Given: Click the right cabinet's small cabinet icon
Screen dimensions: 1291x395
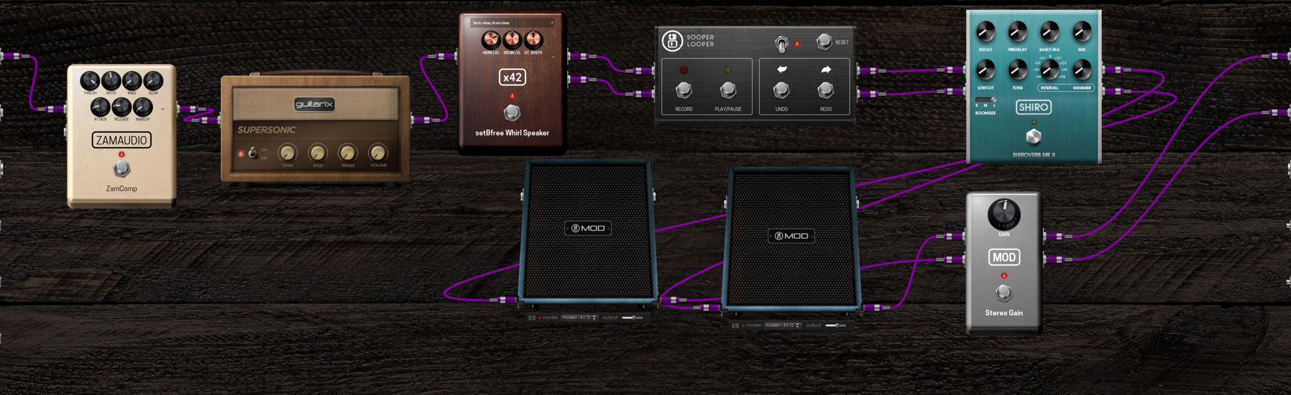Looking at the screenshot, I should (x=736, y=325).
